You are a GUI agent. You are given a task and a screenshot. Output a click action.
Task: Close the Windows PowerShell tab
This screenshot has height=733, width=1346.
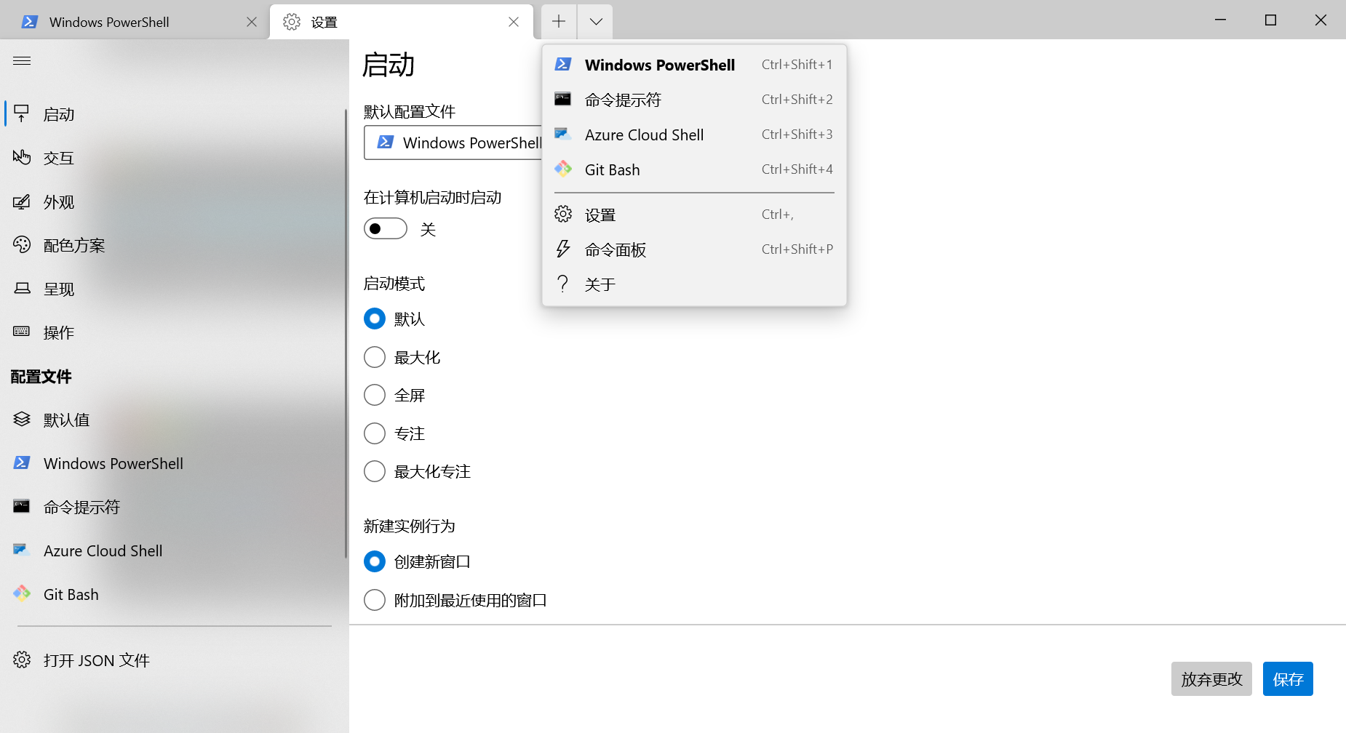pyautogui.click(x=252, y=22)
